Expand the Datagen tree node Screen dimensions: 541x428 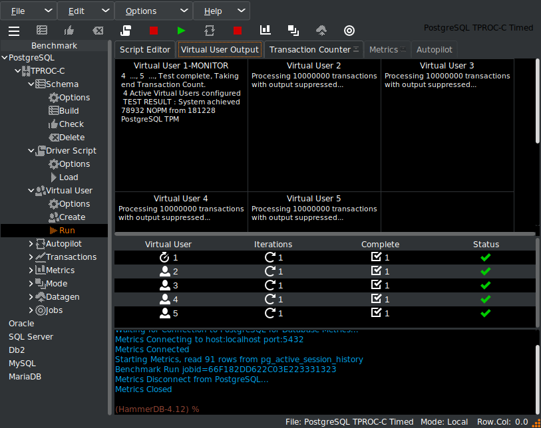[31, 296]
